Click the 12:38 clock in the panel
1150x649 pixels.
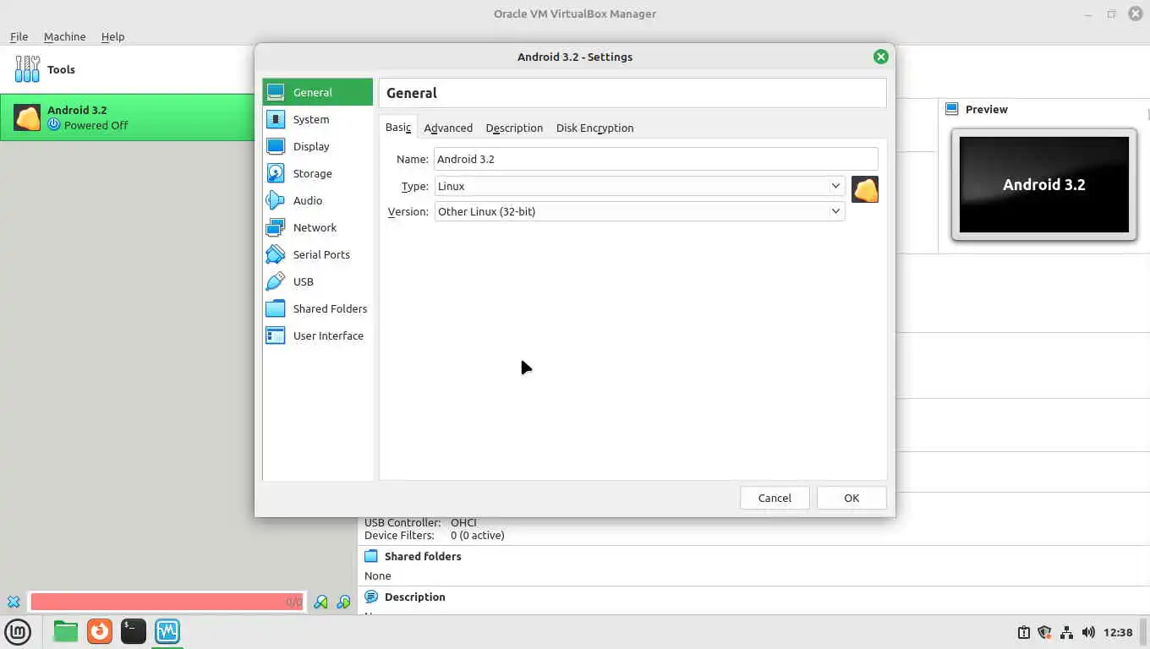pyautogui.click(x=1118, y=632)
